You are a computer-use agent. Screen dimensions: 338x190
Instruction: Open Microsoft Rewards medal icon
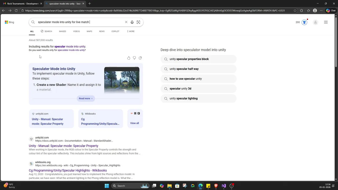click(x=304, y=22)
